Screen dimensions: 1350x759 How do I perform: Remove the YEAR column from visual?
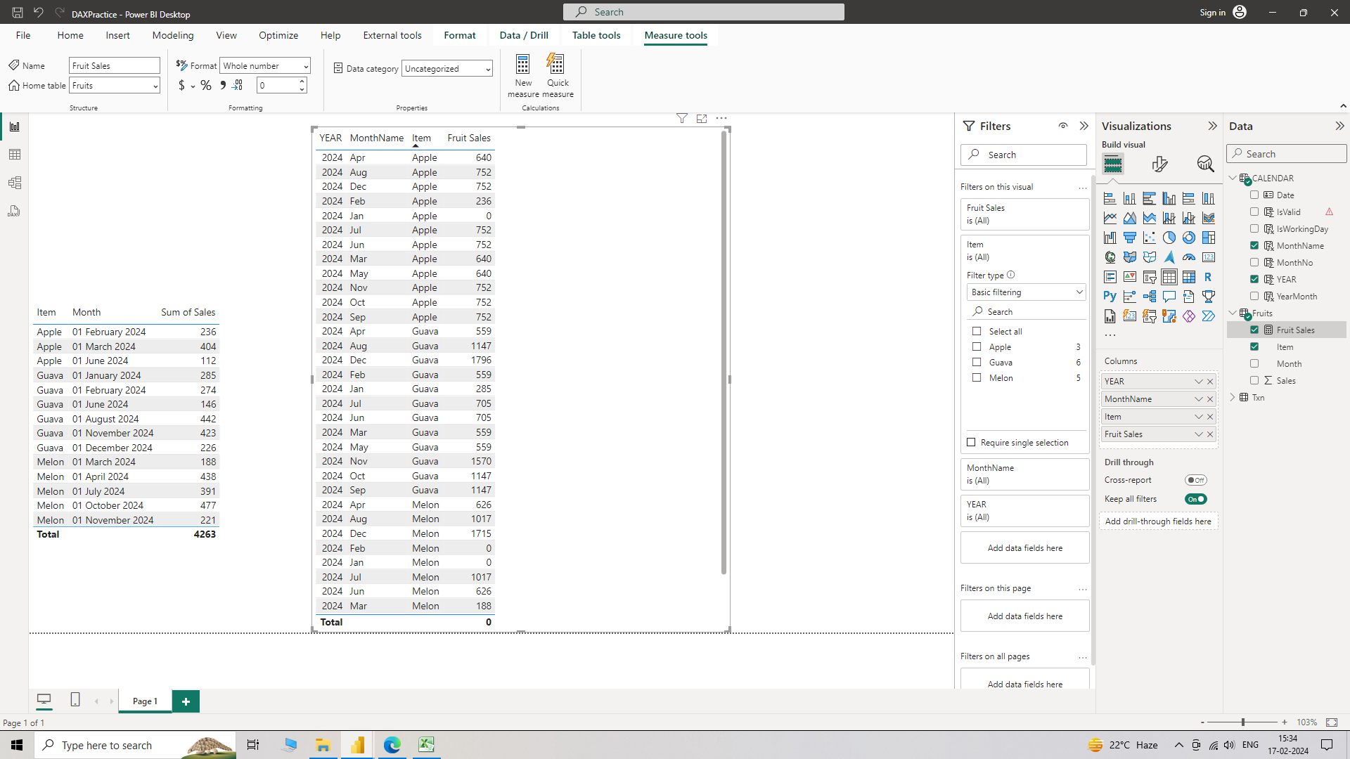(x=1210, y=381)
